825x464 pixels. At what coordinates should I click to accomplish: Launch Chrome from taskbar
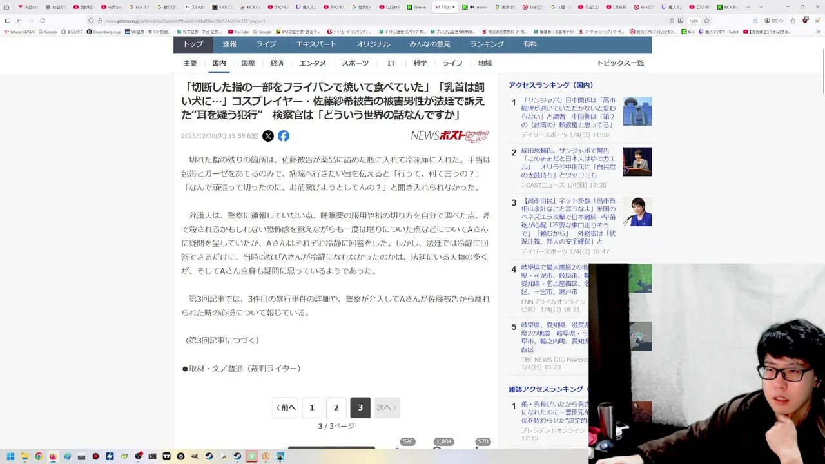(x=39, y=456)
